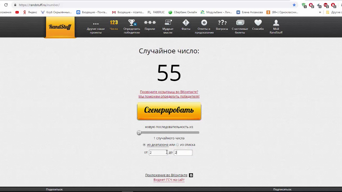Open Мой RandStuff profile
342x192 pixels.
point(276,27)
